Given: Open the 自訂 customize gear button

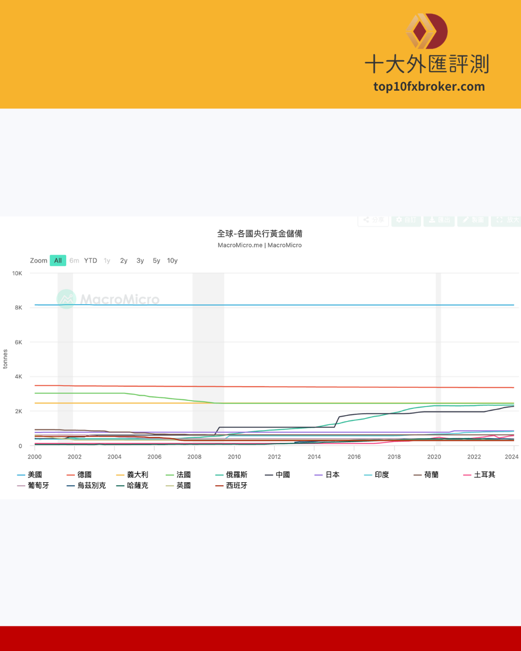Looking at the screenshot, I should click(x=406, y=220).
